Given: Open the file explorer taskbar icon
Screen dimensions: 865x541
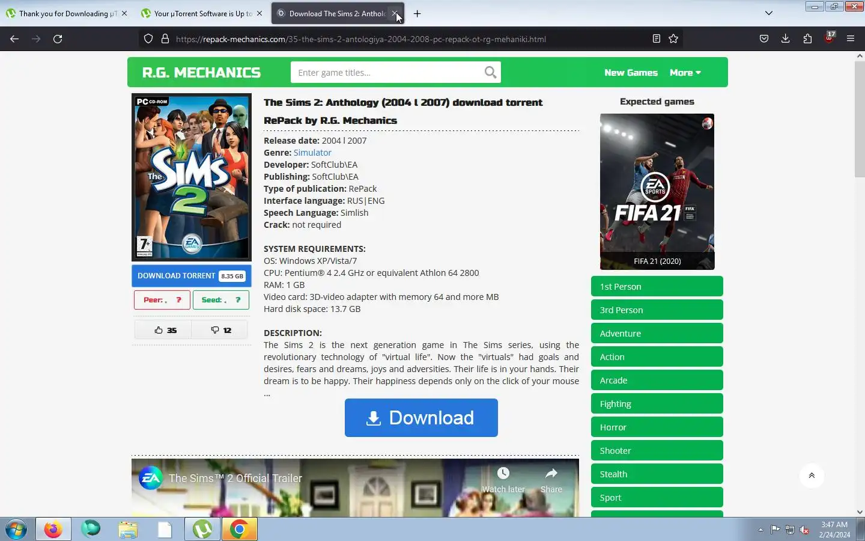Looking at the screenshot, I should [127, 530].
